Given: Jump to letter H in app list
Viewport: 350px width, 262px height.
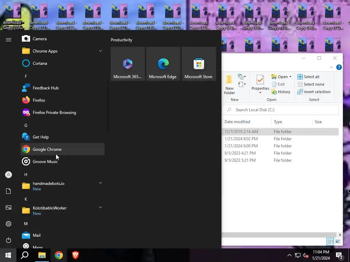Looking at the screenshot, I should pyautogui.click(x=26, y=174).
